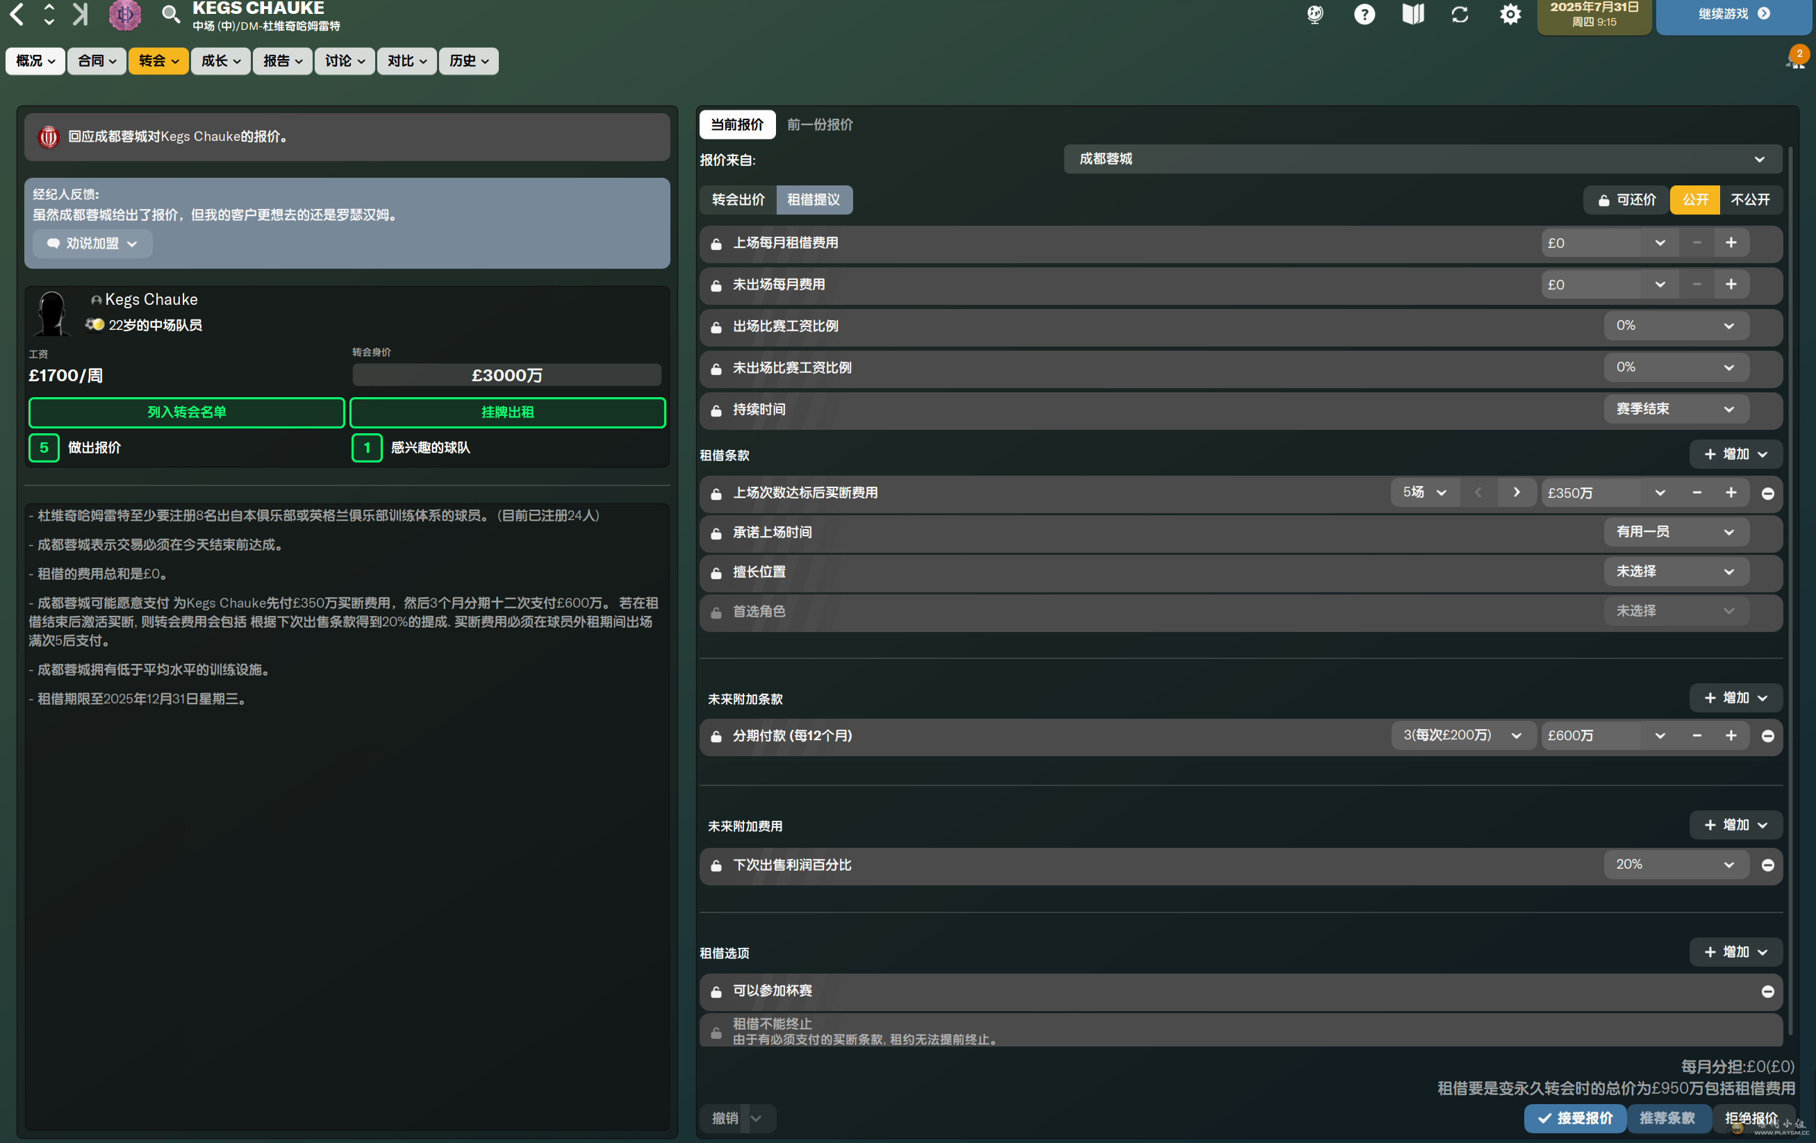Open the 报告 menu
The image size is (1816, 1143).
pyautogui.click(x=283, y=61)
